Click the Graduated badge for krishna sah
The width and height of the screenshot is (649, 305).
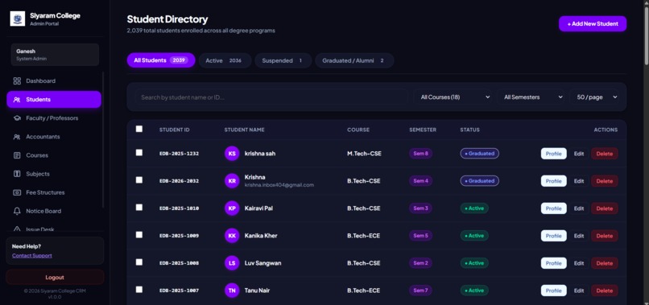(479, 154)
